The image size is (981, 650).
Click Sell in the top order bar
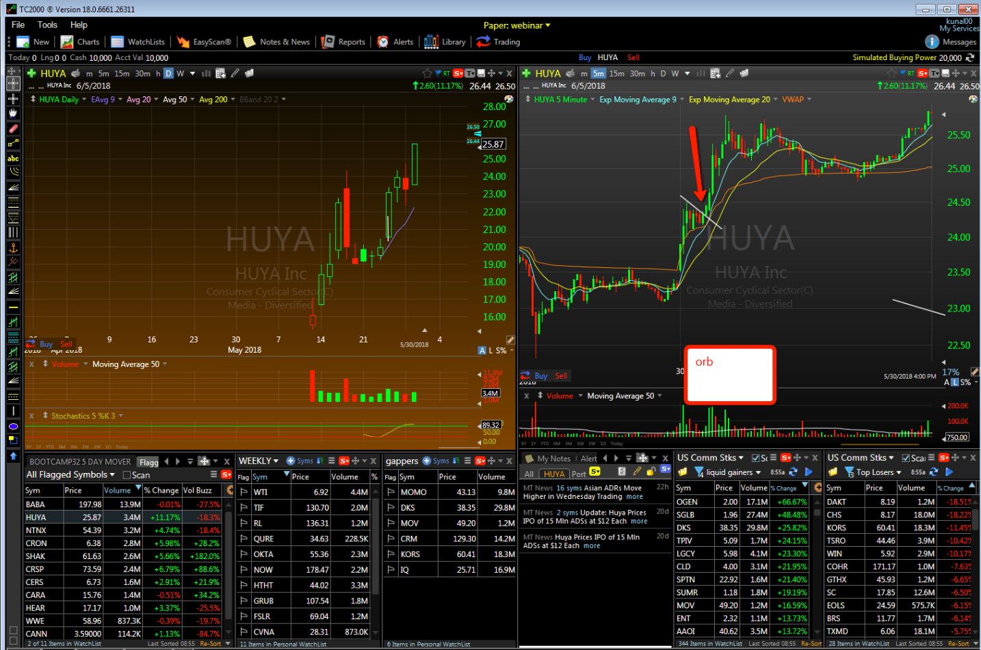(x=633, y=57)
